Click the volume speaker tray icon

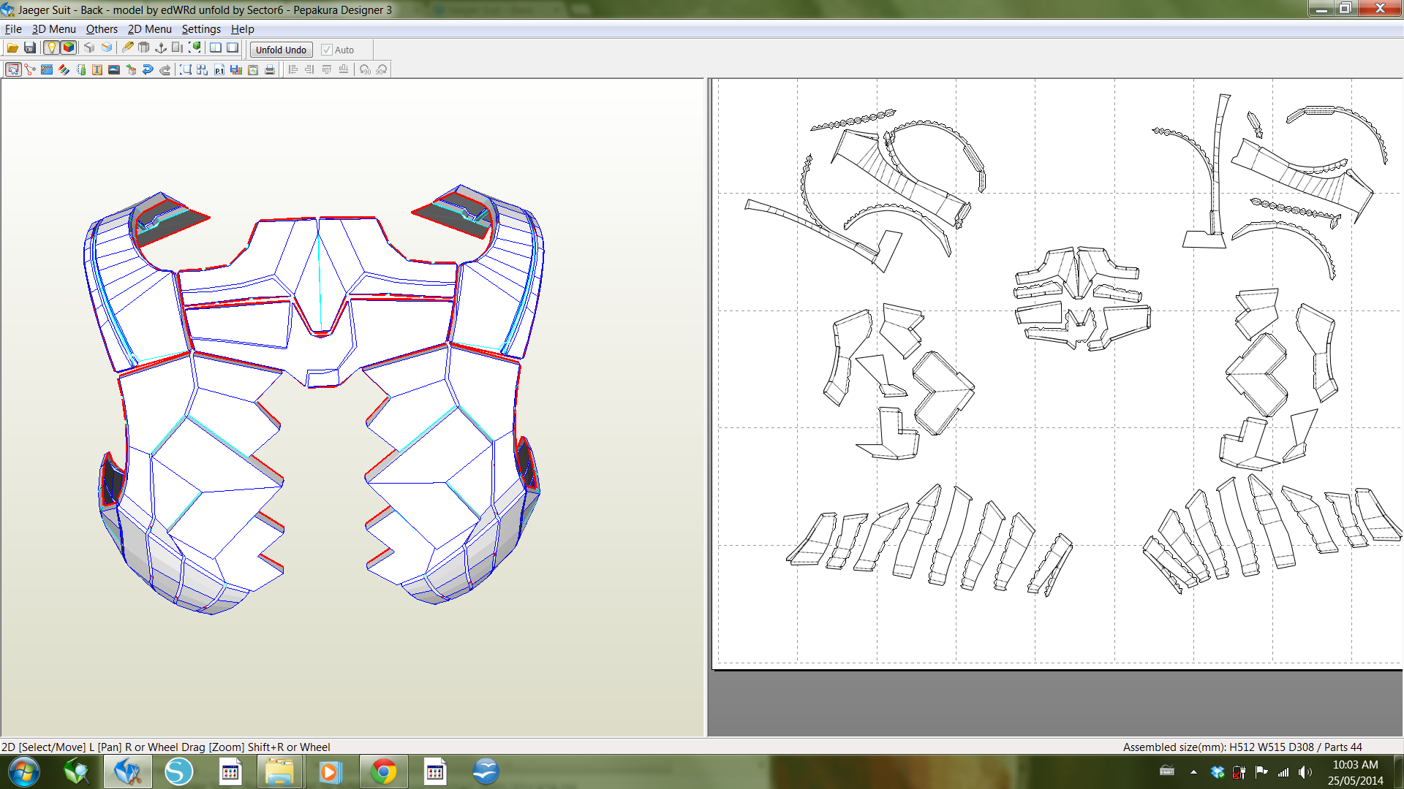(x=1305, y=771)
